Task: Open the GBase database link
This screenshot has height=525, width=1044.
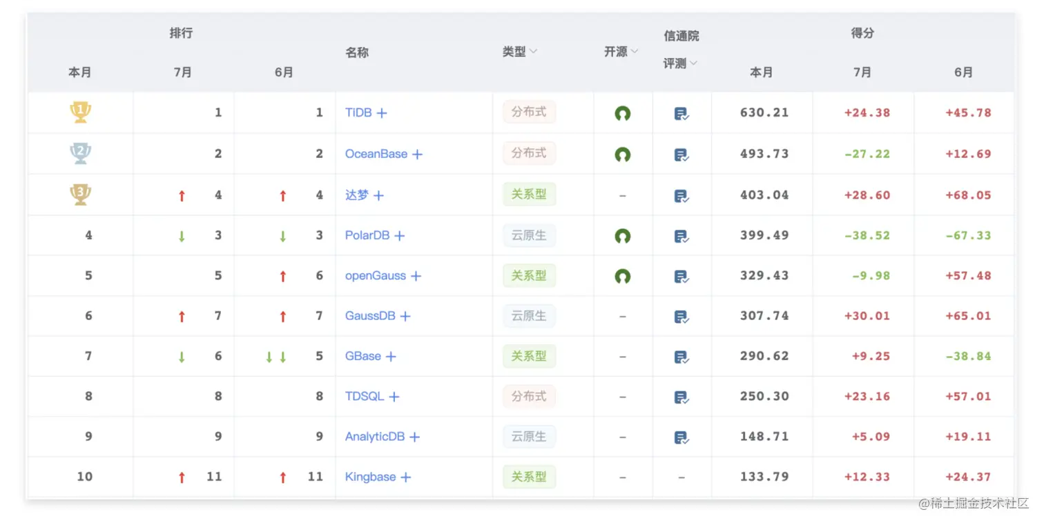Action: click(x=363, y=356)
